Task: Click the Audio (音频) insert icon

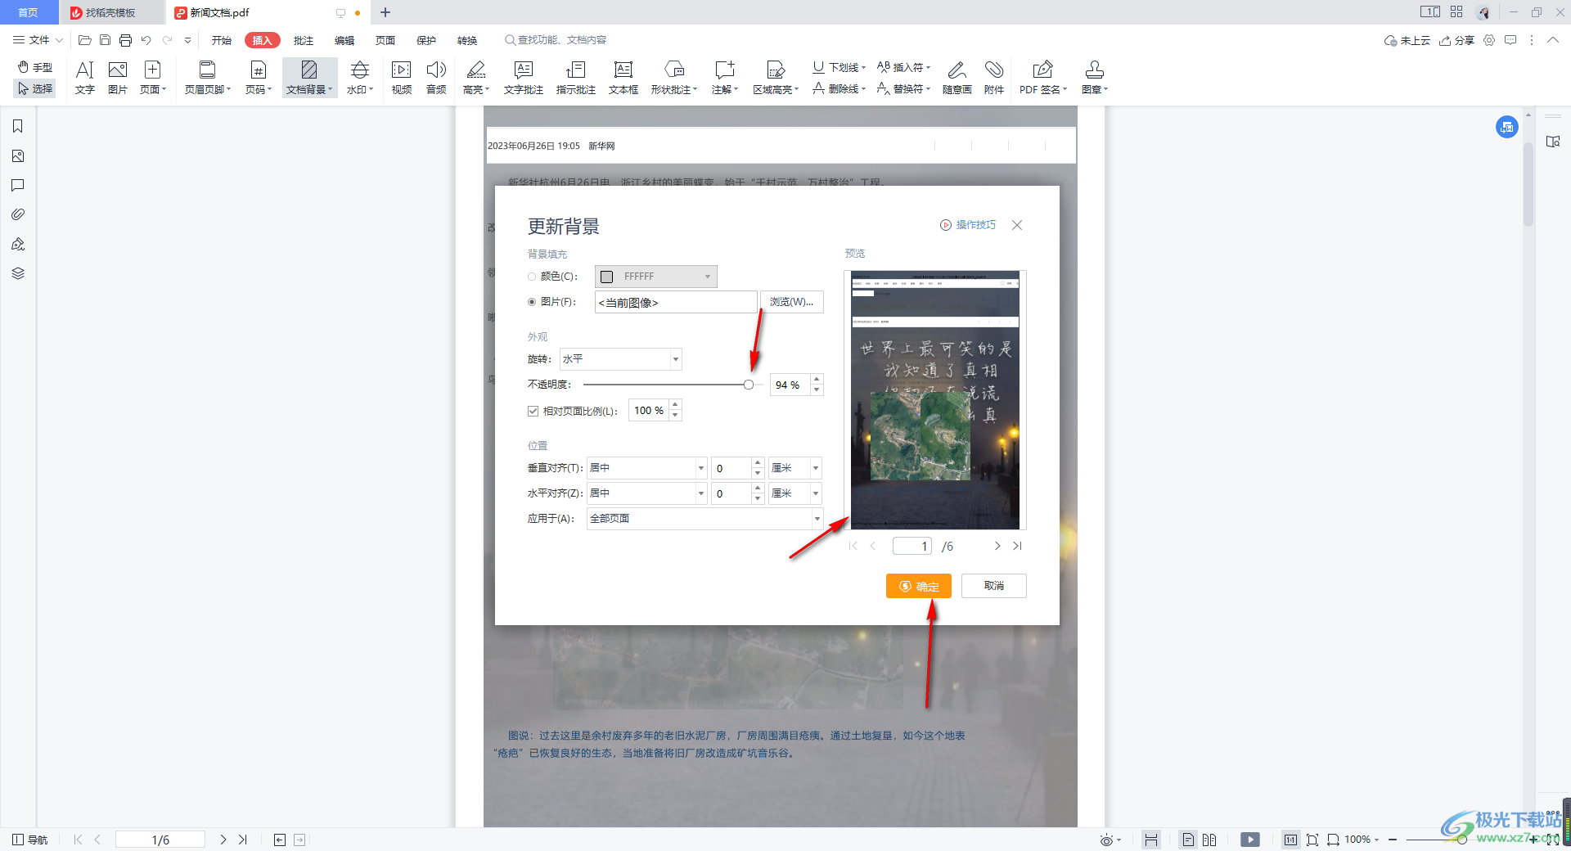Action: pyautogui.click(x=436, y=78)
